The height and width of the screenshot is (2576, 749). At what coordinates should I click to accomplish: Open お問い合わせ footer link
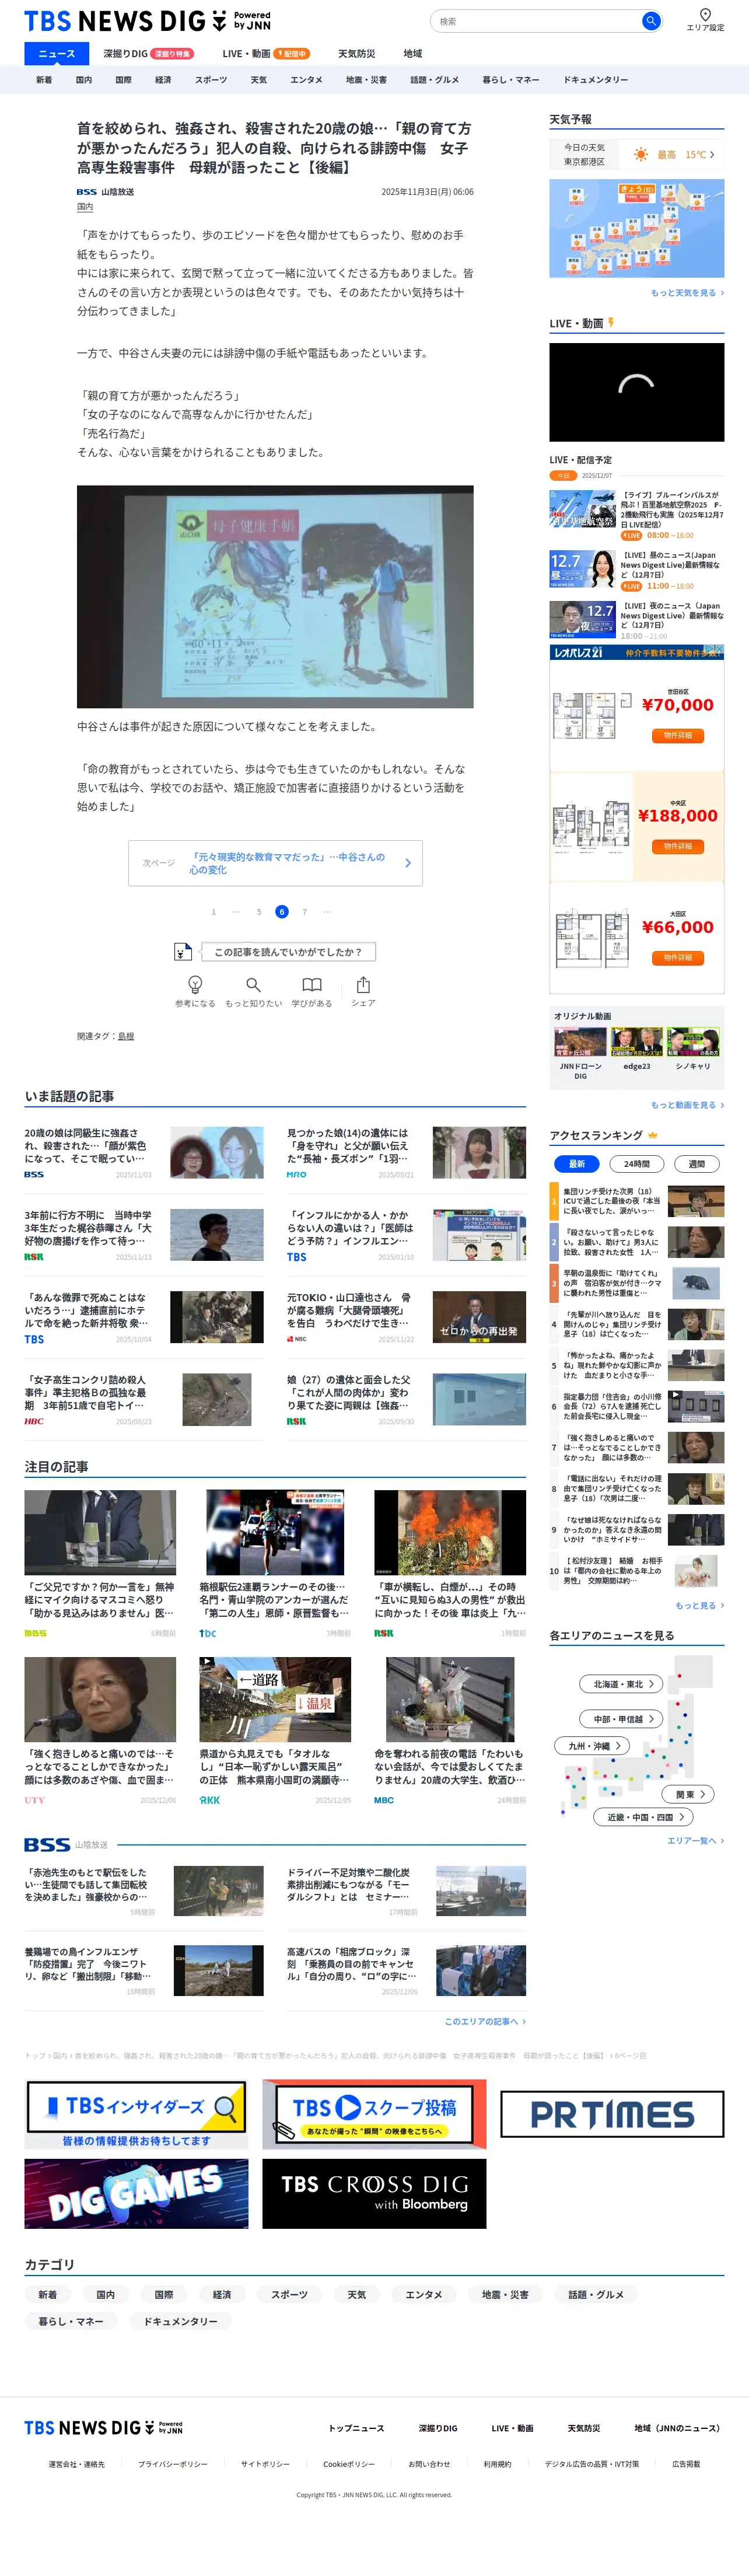tap(429, 2463)
